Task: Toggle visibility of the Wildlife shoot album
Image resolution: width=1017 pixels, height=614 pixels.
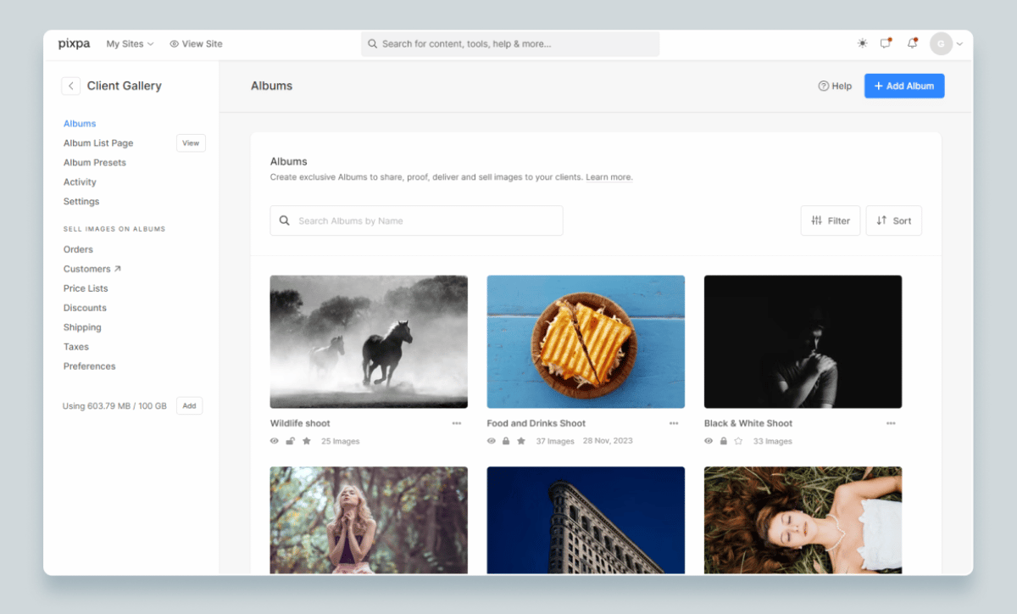Action: (x=274, y=441)
